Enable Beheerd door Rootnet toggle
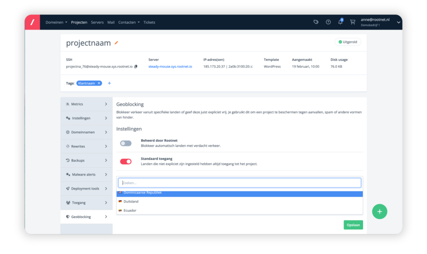 point(126,143)
